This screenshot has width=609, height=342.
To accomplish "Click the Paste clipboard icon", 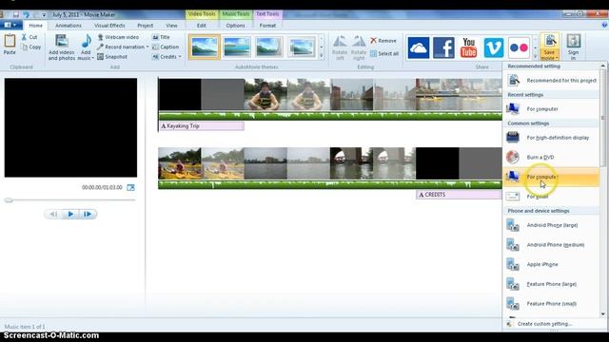I will (x=10, y=41).
